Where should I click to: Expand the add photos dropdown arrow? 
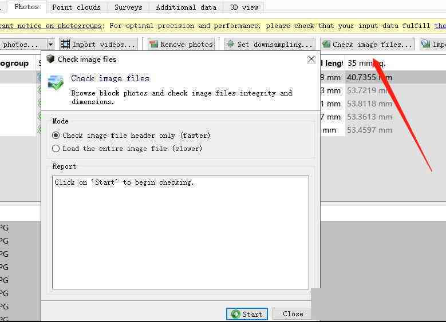[50, 45]
